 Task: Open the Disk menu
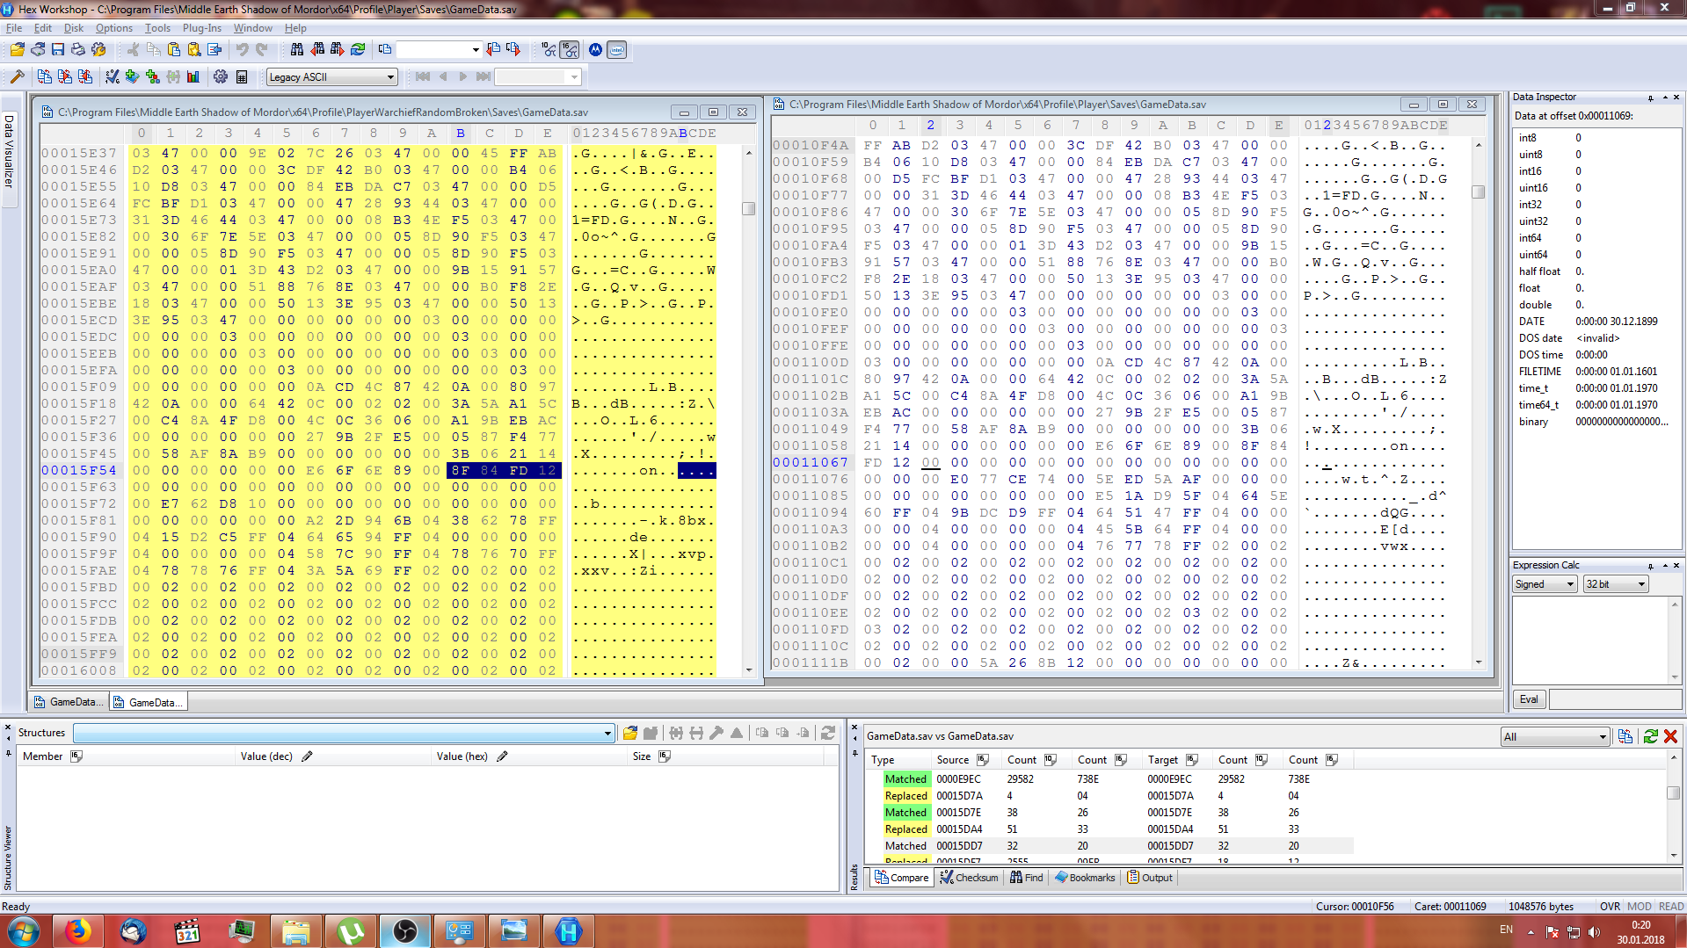point(74,28)
